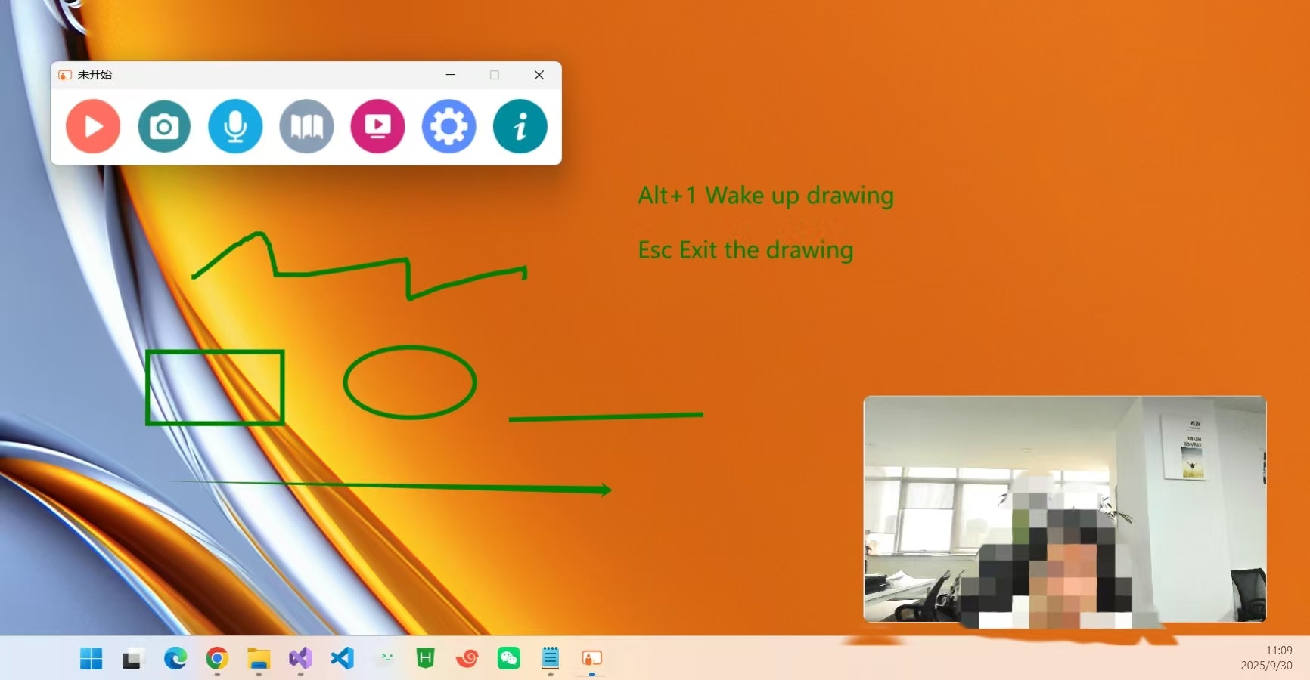Close the 未开始 recorder window
The width and height of the screenshot is (1310, 680).
[x=539, y=75]
